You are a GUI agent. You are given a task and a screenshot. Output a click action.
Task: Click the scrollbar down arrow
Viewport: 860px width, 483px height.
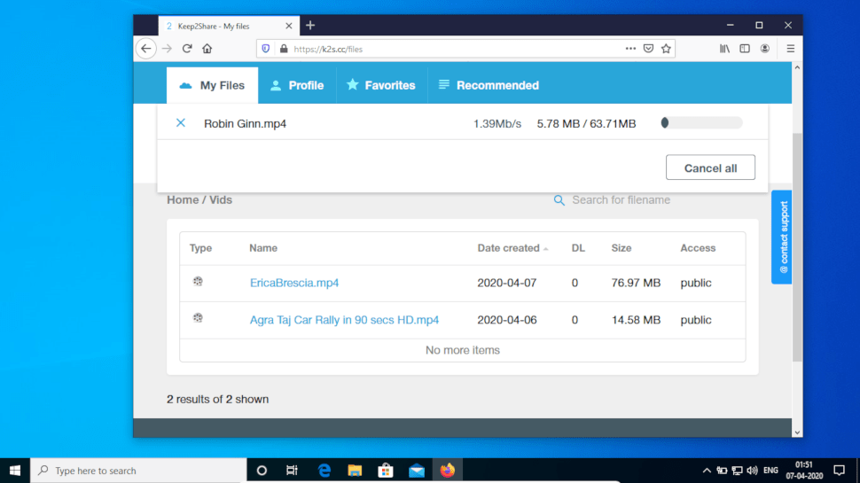(x=797, y=432)
